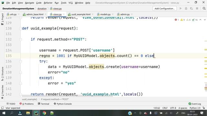
Task: Click uuid_example() in code breadcrumb
Action: coord(29,99)
